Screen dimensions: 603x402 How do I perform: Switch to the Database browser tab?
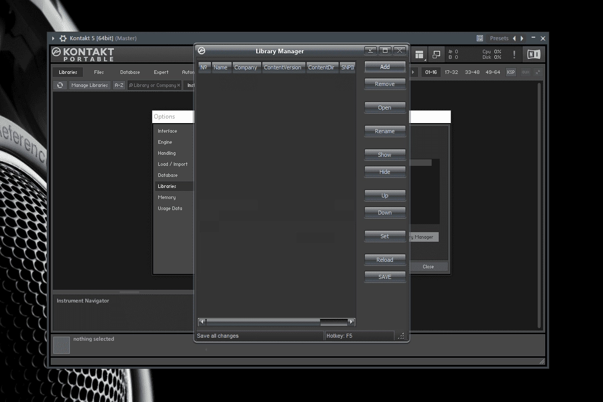tap(130, 72)
